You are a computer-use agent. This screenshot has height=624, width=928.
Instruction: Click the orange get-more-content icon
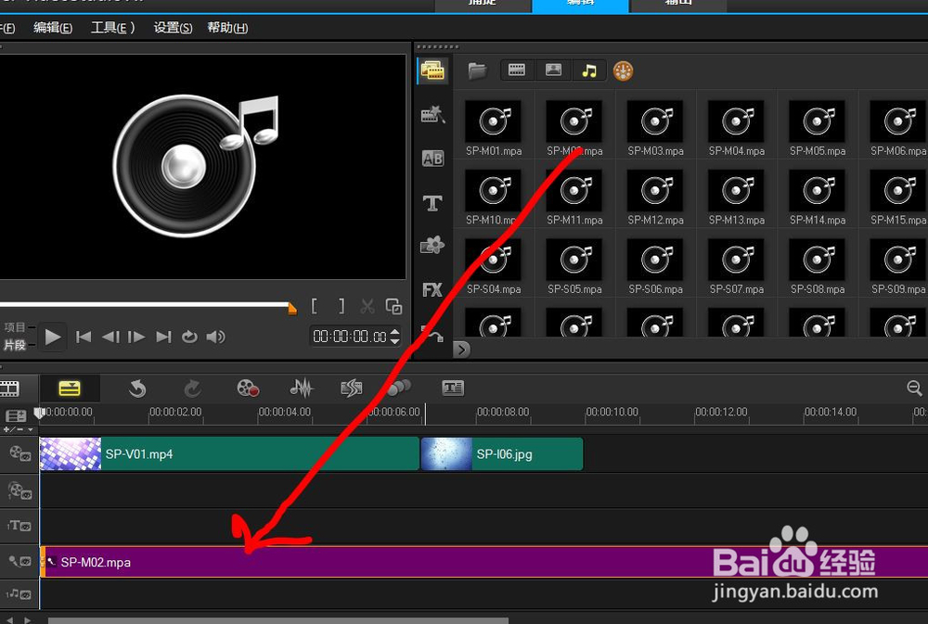623,71
